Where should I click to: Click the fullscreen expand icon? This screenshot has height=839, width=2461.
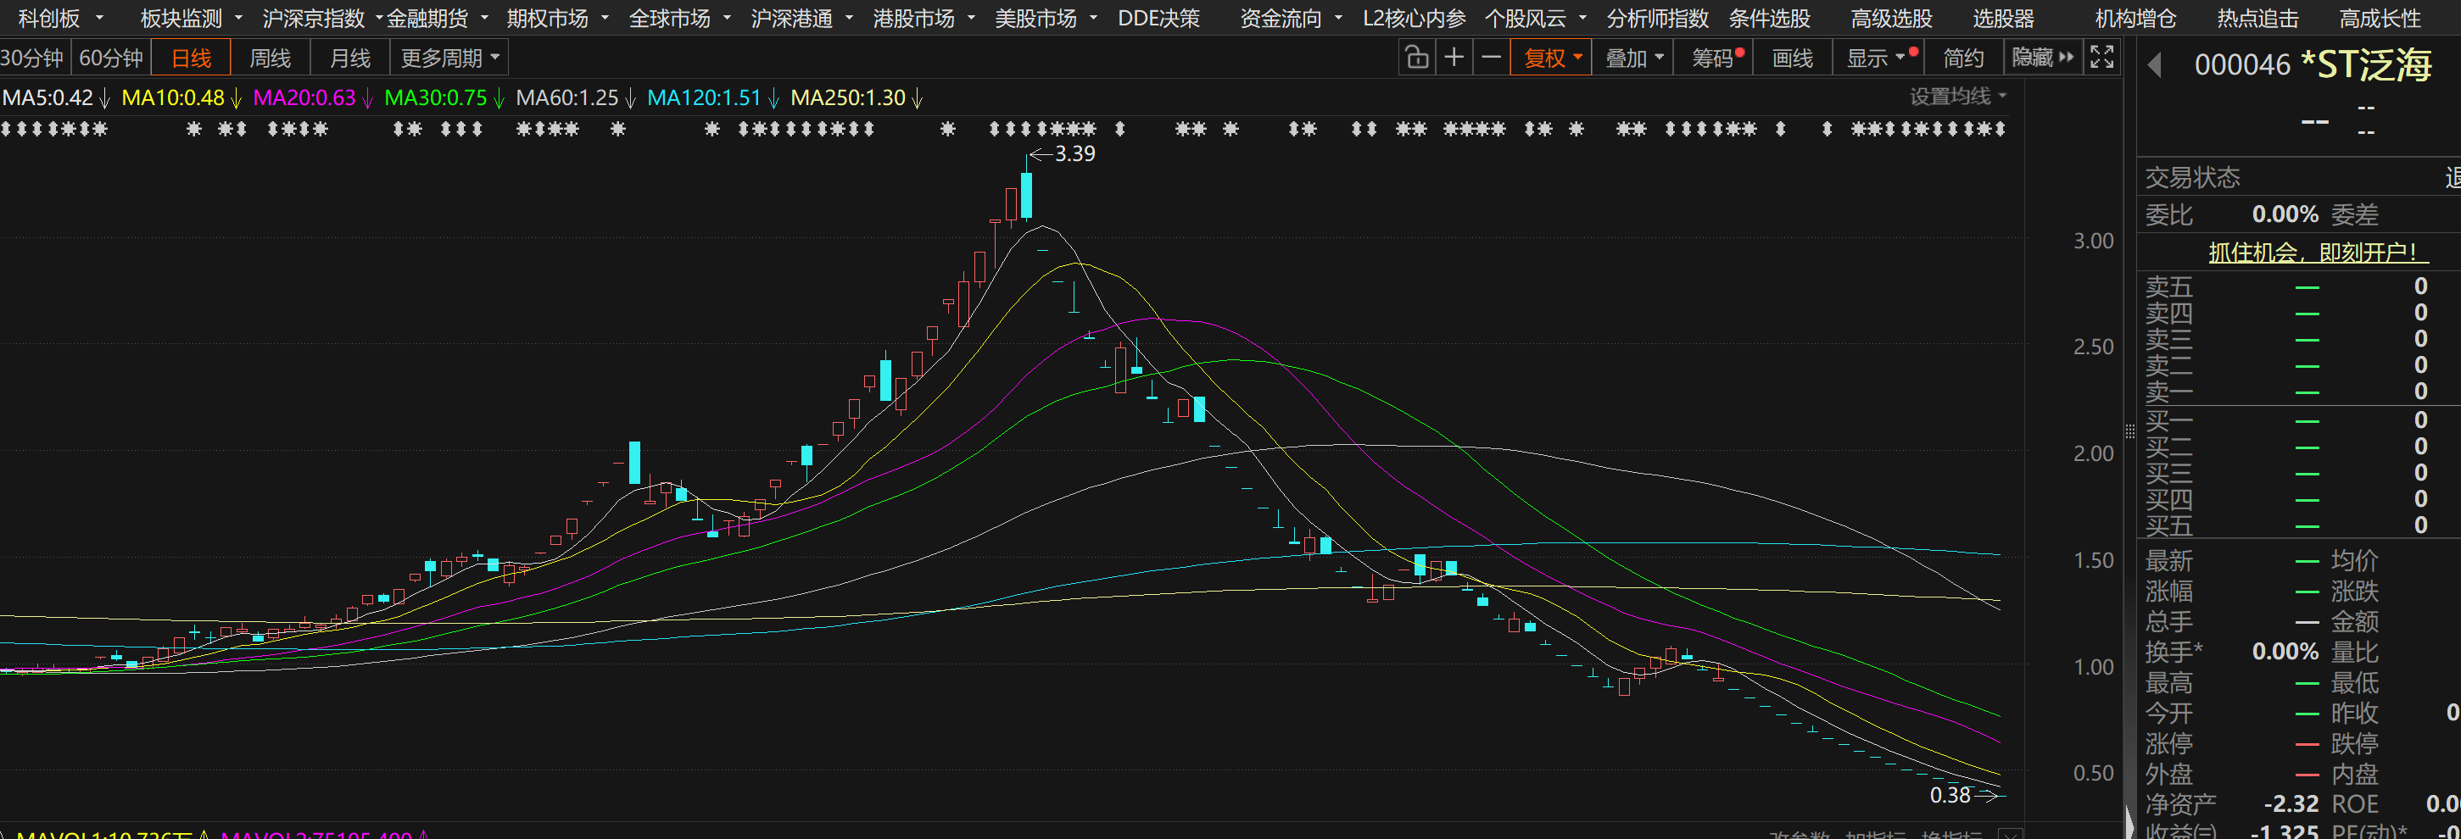click(x=2101, y=58)
